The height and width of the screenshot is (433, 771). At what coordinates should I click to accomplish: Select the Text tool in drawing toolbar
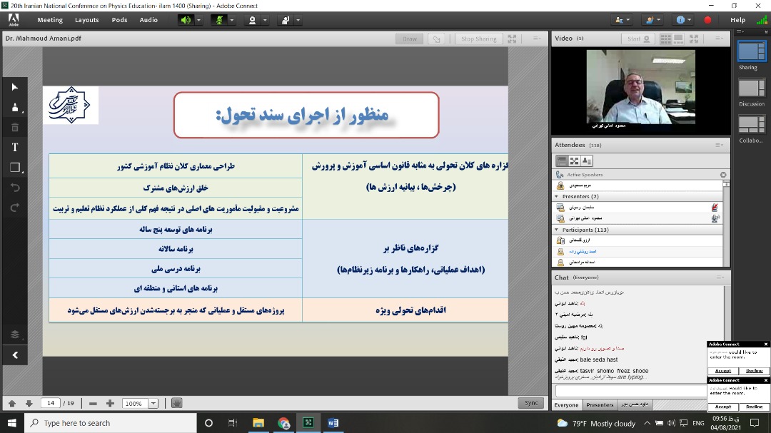[x=15, y=147]
